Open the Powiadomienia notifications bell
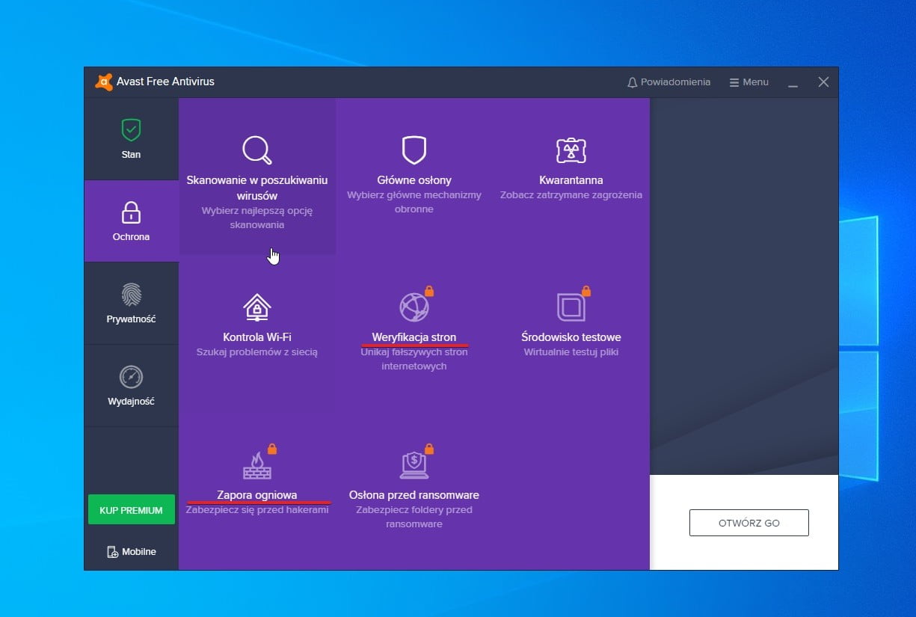 [668, 82]
